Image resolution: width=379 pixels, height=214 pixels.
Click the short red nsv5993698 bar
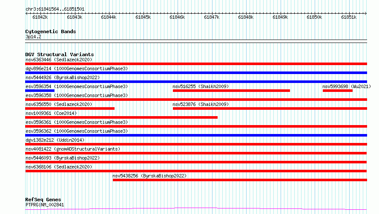(x=338, y=91)
